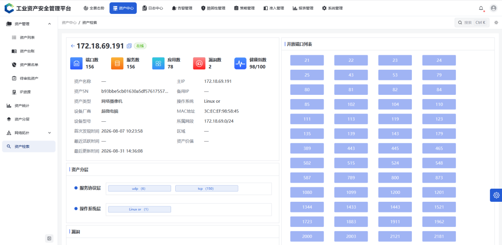The height and width of the screenshot is (245, 502).
Task: Select open port 1521
Action: tap(439, 207)
